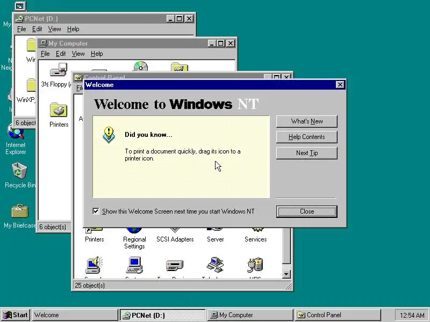Select the UPS battery icon in Control Panel
Viewport: 430px width, 322px height.
coord(255,265)
